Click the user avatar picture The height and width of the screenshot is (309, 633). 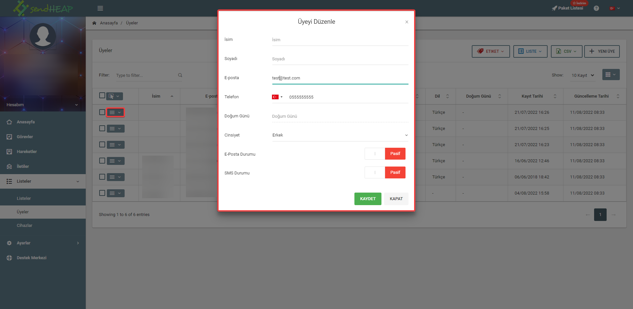(x=43, y=36)
